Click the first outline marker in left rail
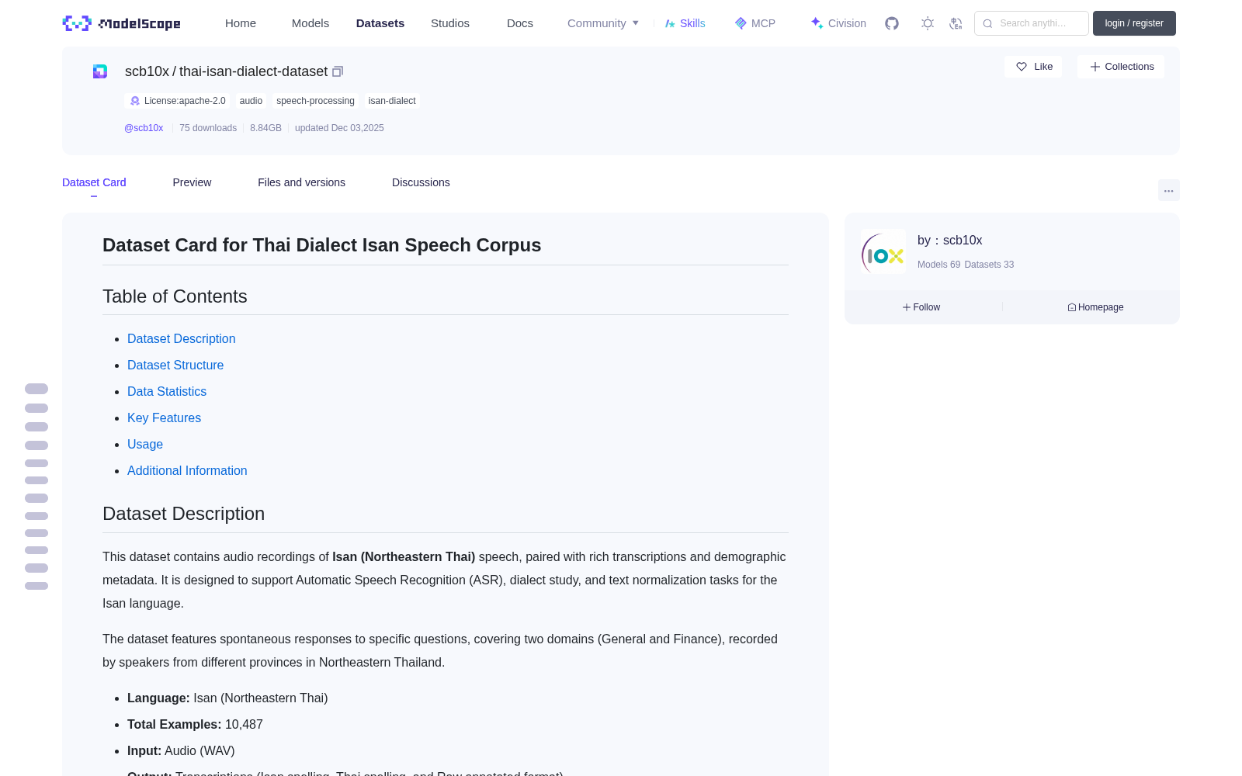Image resolution: width=1242 pixels, height=776 pixels. pos(36,389)
